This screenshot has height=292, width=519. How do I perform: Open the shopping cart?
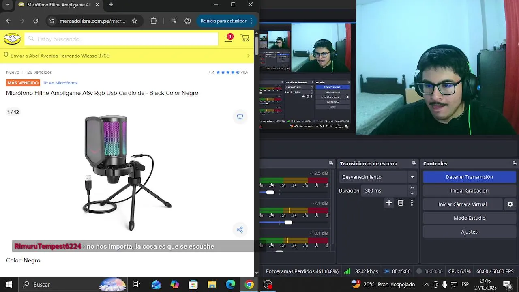245,39
